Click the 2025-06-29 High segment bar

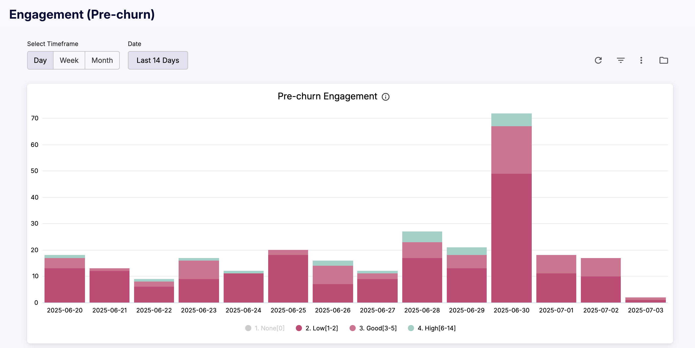466,251
